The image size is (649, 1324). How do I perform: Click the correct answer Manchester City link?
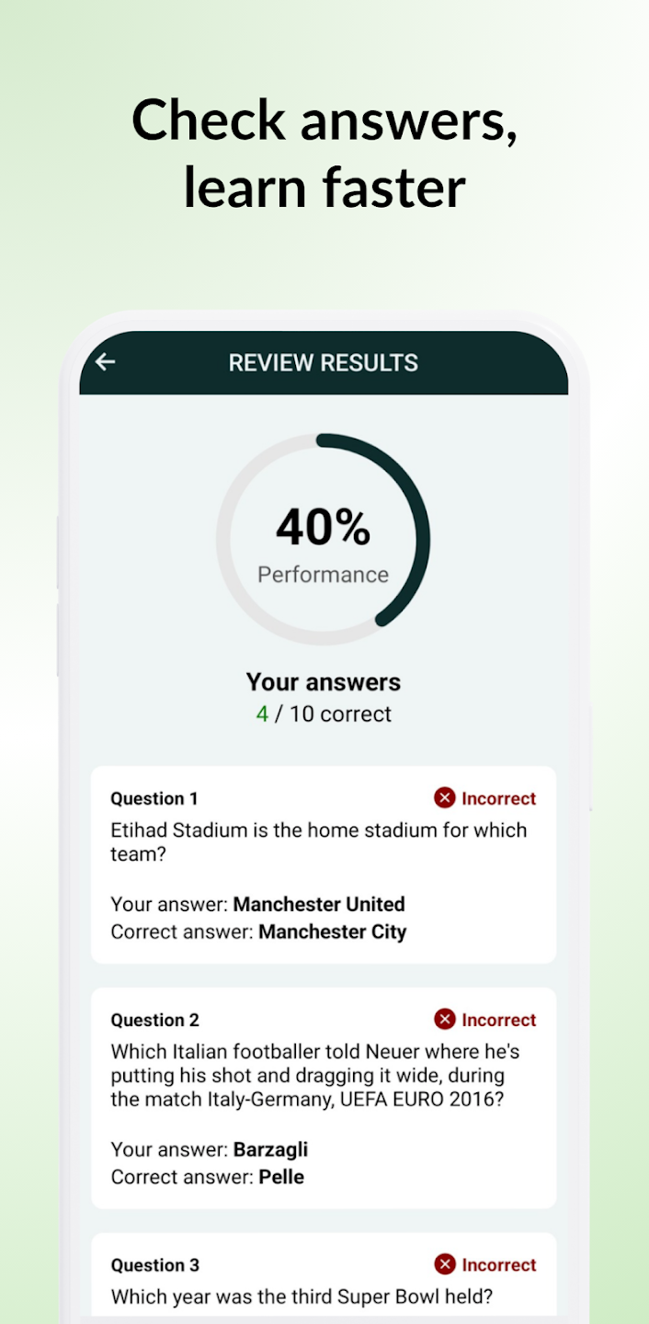[333, 931]
